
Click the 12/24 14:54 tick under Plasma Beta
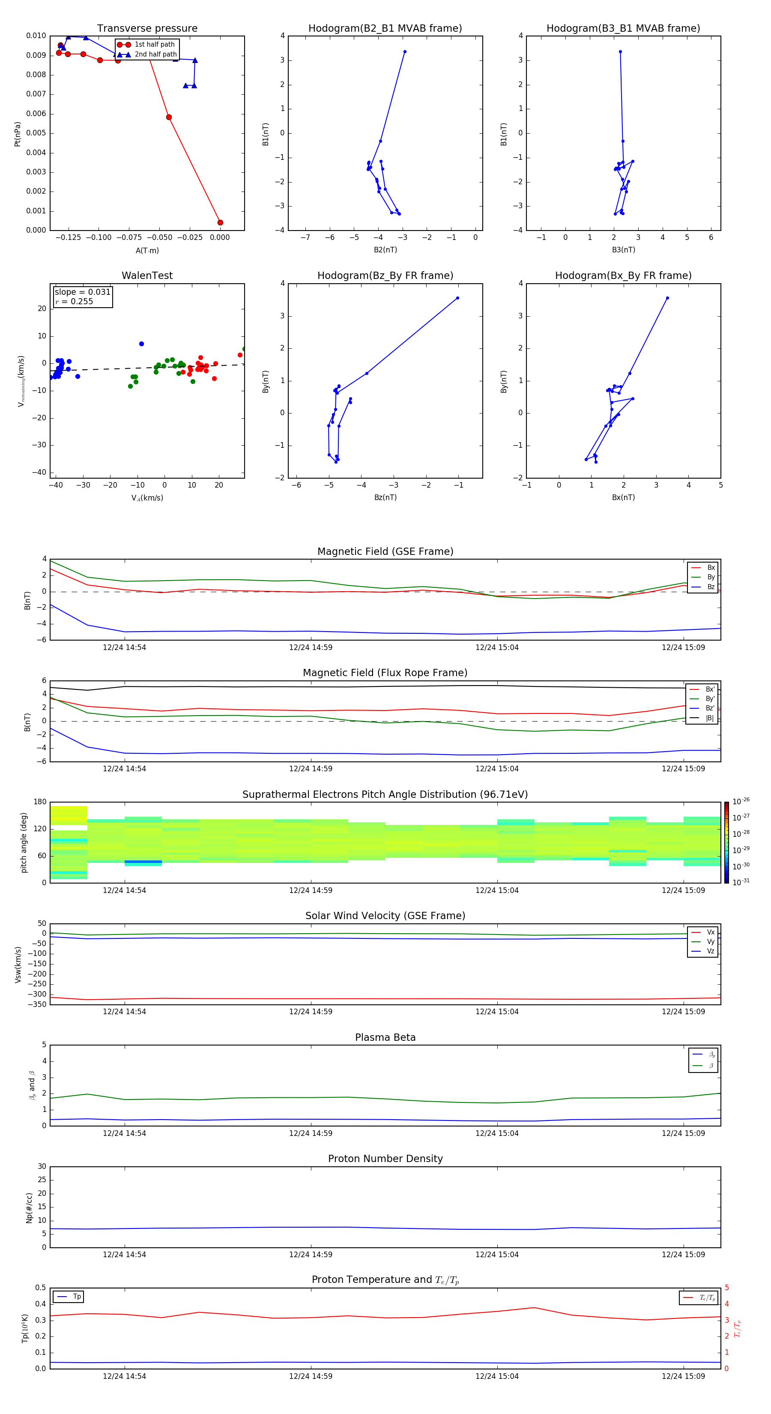coord(125,1133)
